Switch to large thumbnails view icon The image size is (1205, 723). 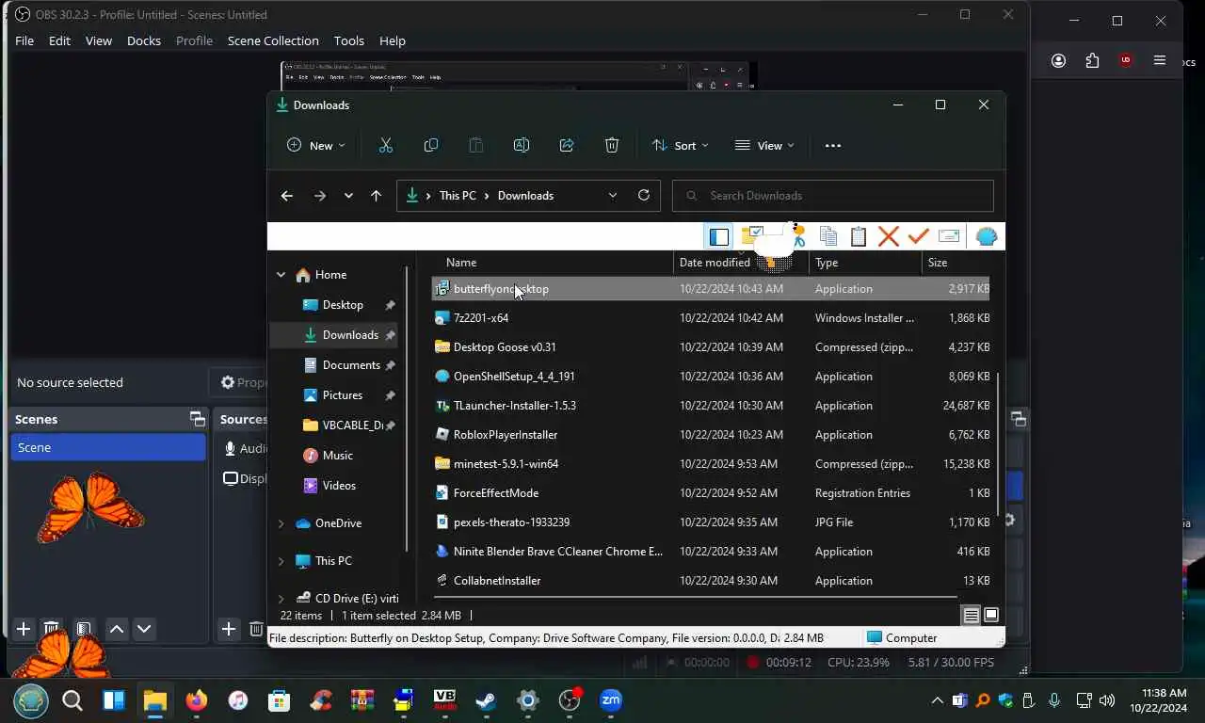pyautogui.click(x=991, y=616)
